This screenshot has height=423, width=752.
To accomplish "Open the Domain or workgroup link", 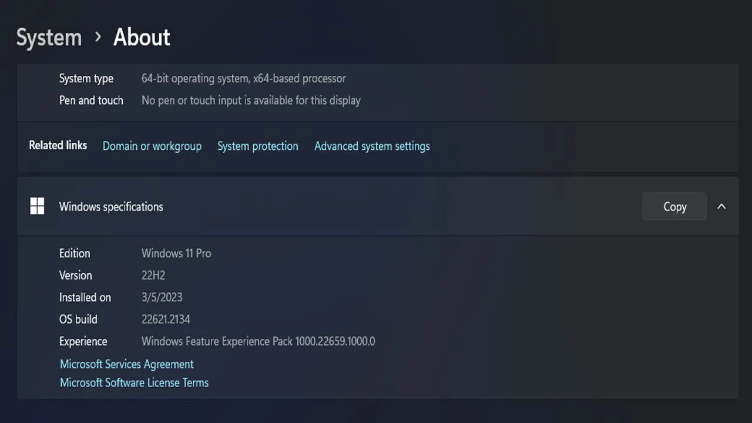I will [x=152, y=146].
